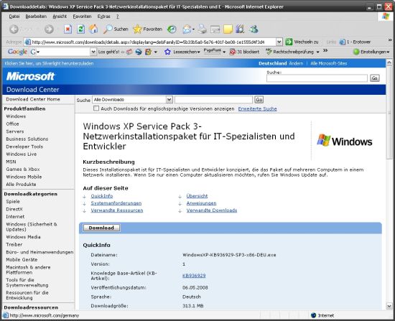Image resolution: width=395 pixels, height=321 pixels.
Task: Jump to the Übersicht link
Action: point(197,196)
